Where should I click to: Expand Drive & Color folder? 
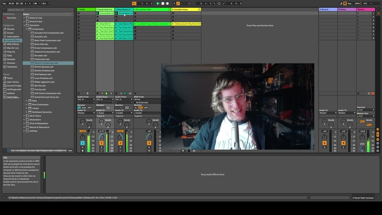click(x=24, y=21)
